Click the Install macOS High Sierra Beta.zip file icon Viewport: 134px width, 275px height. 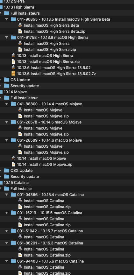pyautogui.click(x=20, y=32)
